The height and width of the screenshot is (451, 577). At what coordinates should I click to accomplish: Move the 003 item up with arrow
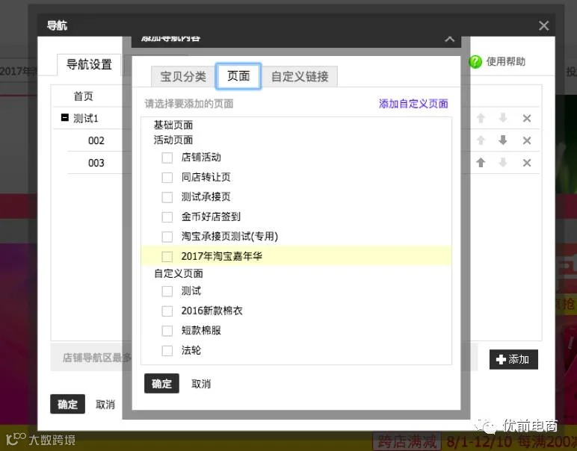coord(481,163)
